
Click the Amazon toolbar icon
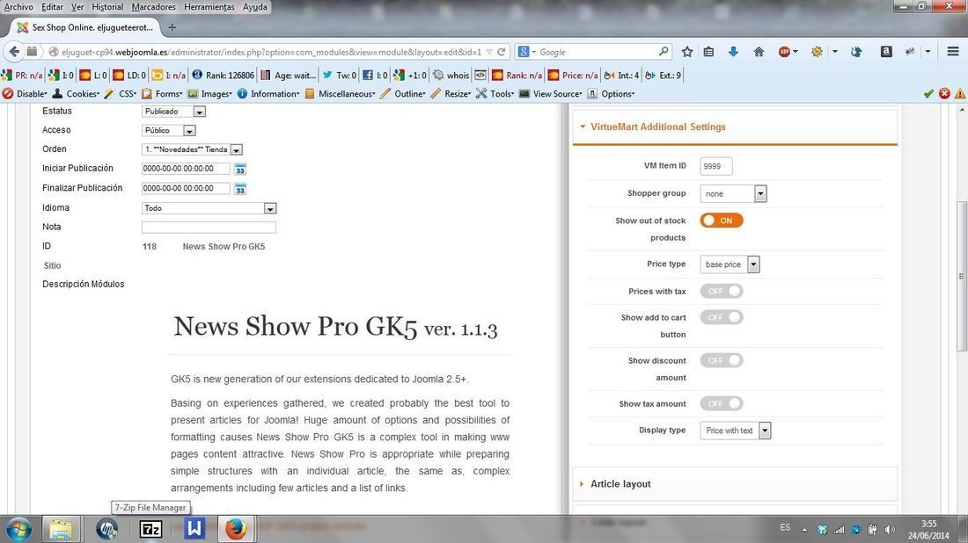[886, 52]
